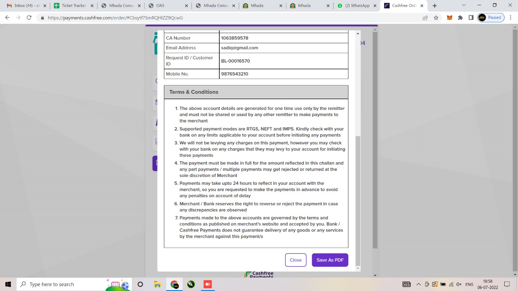Click the Chrome taskbar icon
Image resolution: width=518 pixels, height=291 pixels.
click(174, 284)
